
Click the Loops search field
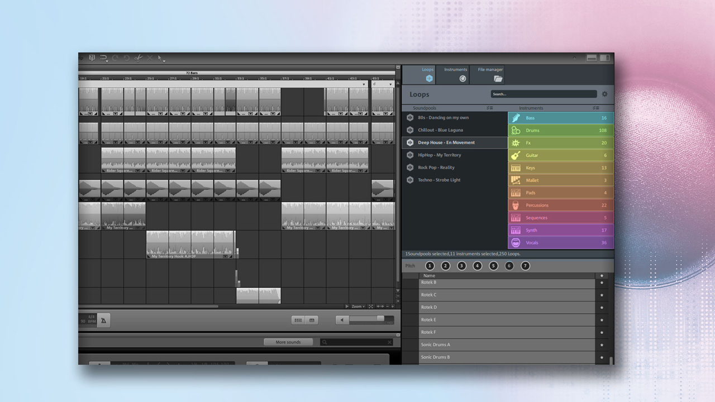(544, 94)
